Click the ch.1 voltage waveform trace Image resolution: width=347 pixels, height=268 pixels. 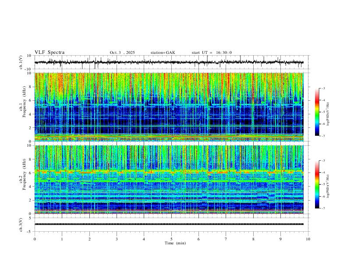pyautogui.click(x=169, y=62)
